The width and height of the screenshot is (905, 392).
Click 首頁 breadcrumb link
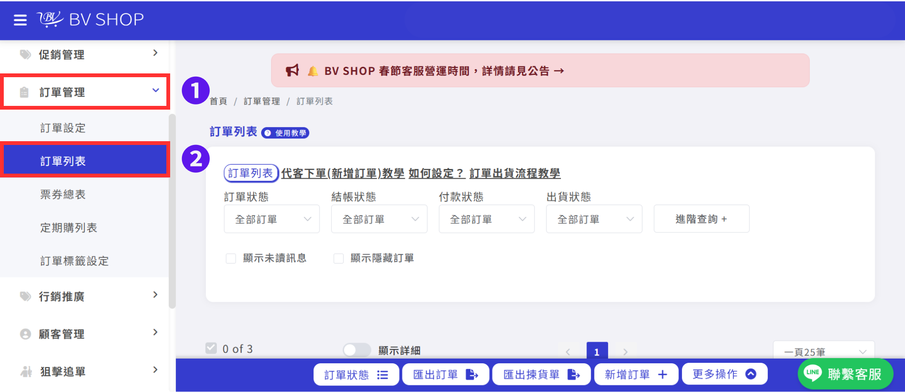click(218, 101)
